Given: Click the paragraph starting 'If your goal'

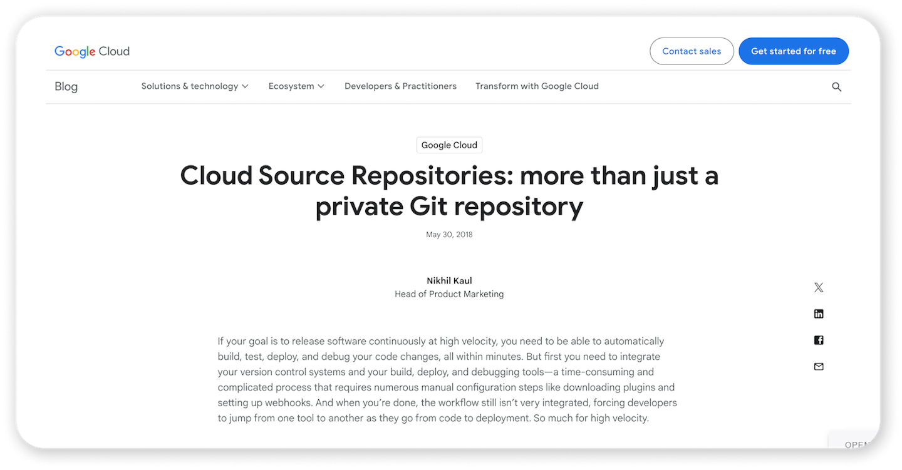Looking at the screenshot, I should click(x=447, y=380).
